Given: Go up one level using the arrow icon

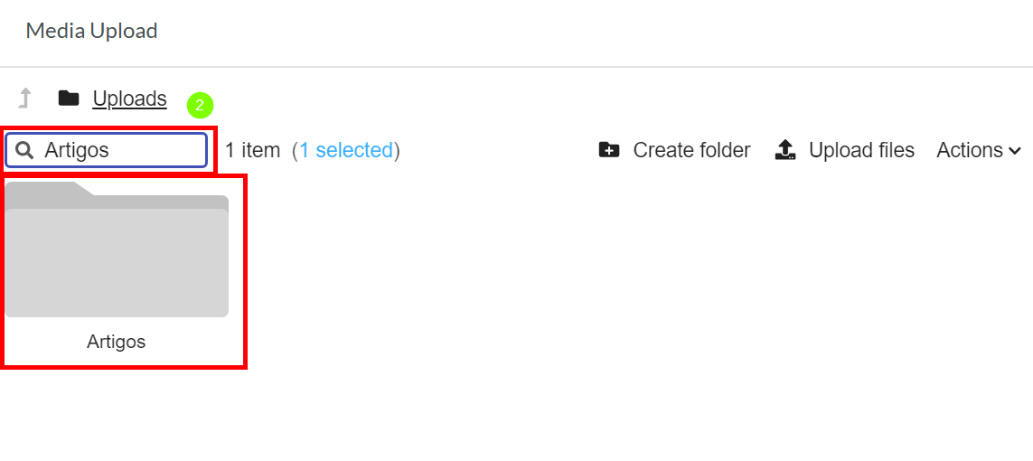Looking at the screenshot, I should (24, 99).
